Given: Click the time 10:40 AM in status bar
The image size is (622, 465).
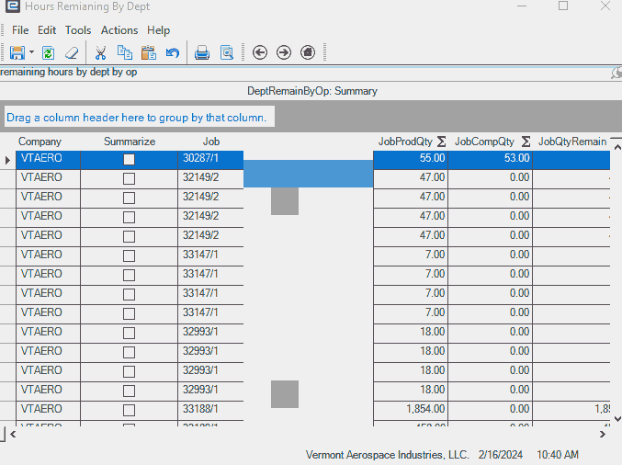Looking at the screenshot, I should pos(558,454).
